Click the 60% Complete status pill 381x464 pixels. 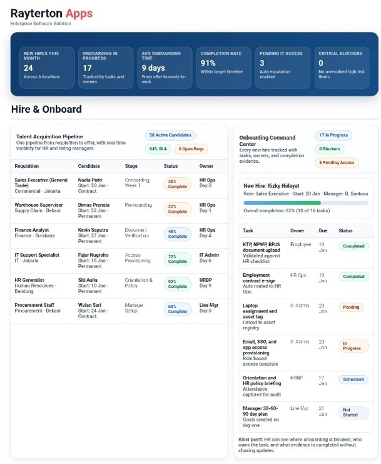[x=178, y=309]
